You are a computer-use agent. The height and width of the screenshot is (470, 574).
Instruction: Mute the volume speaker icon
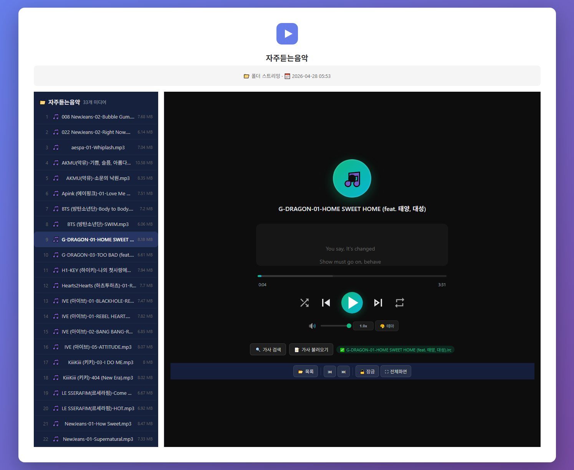312,326
